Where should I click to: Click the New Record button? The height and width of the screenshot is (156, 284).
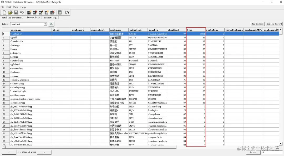(x=257, y=24)
